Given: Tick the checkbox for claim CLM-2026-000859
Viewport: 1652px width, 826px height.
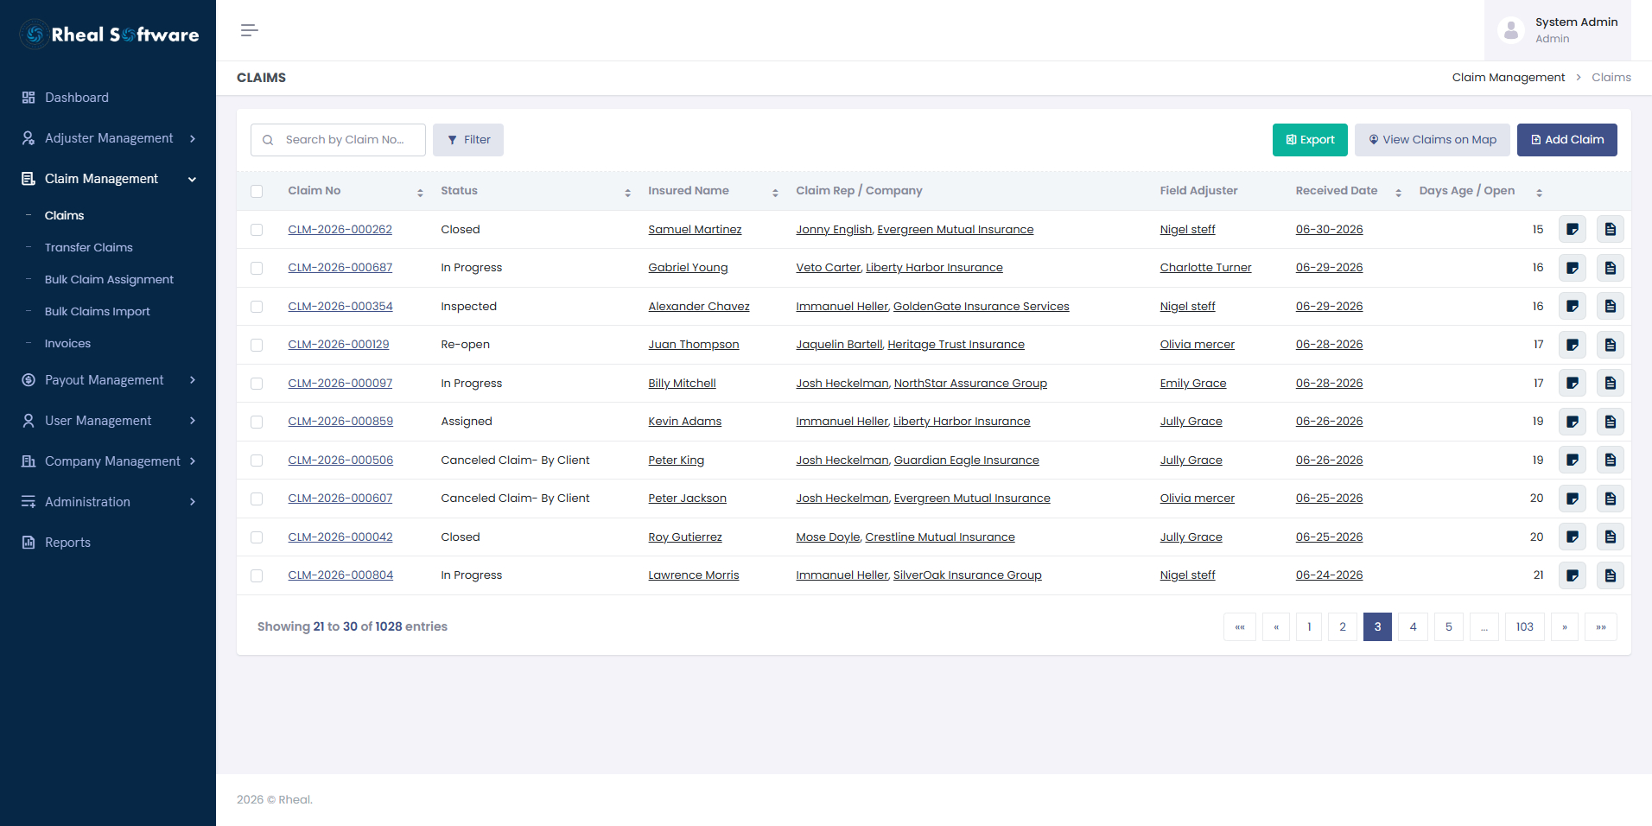Looking at the screenshot, I should coord(257,422).
